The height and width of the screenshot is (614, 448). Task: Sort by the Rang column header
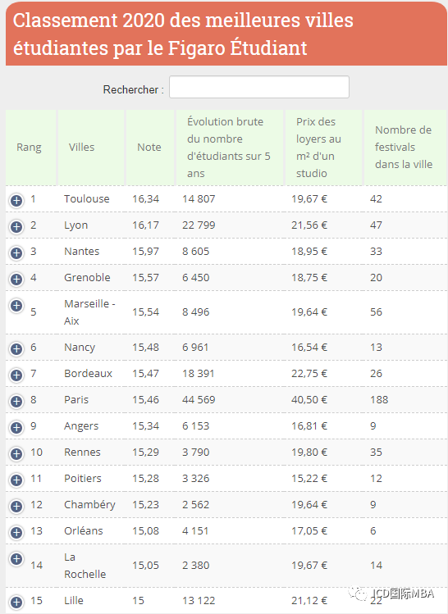pyautogui.click(x=31, y=148)
